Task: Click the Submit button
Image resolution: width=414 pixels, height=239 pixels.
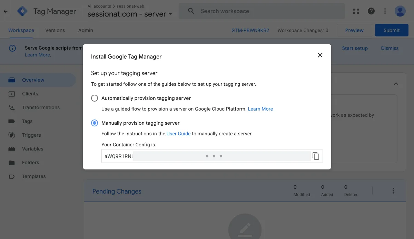Action: 392,30
